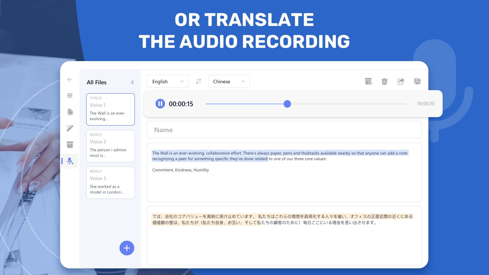Click the Japanese translation text area

click(x=284, y=236)
